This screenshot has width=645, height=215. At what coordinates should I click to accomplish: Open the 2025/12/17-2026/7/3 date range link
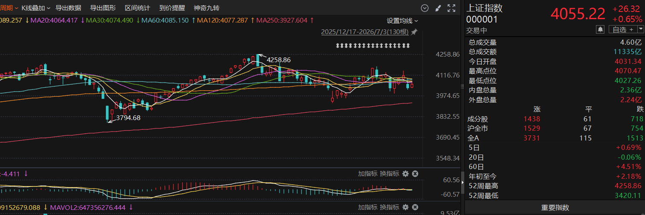coord(365,32)
